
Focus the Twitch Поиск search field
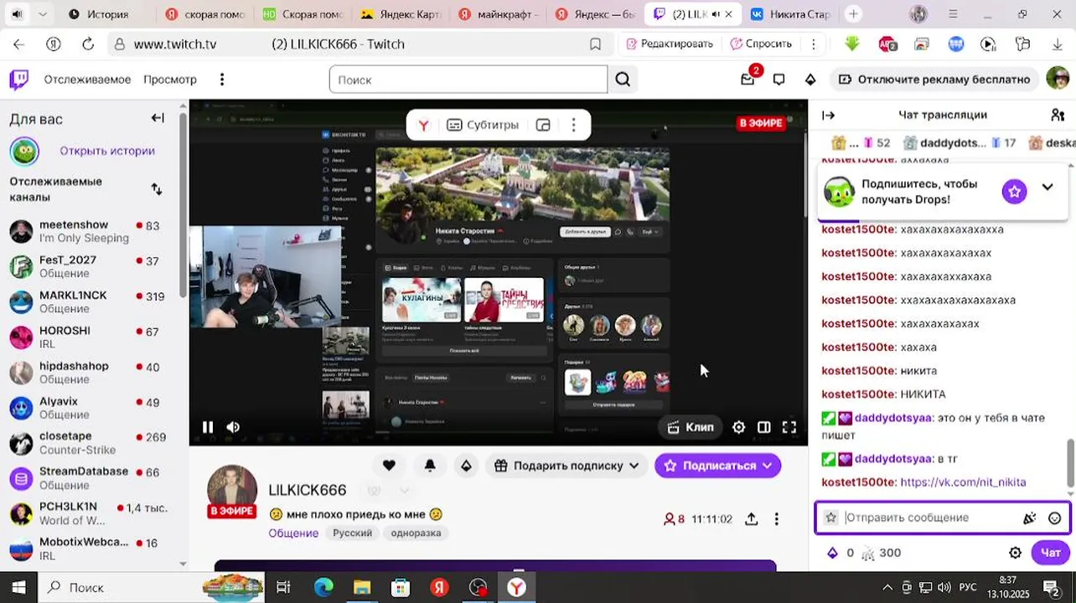point(468,80)
